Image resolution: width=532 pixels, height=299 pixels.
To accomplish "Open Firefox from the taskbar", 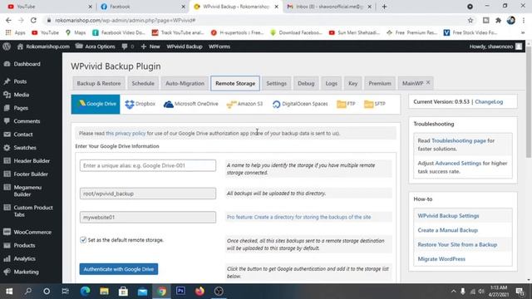I will point(199,292).
